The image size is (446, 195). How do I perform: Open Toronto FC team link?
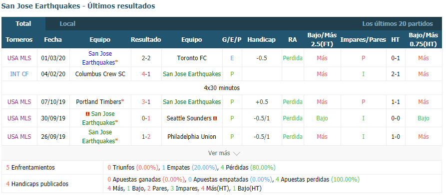tap(192, 58)
